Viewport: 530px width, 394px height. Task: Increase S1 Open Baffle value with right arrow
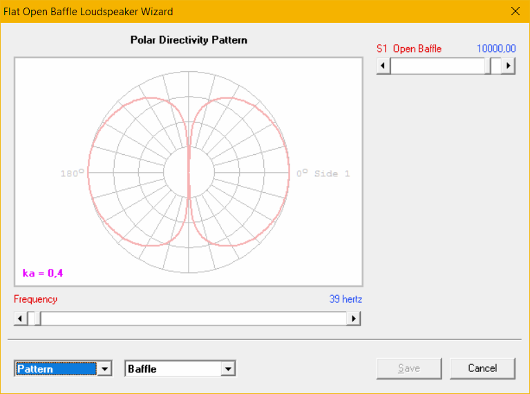coord(508,66)
